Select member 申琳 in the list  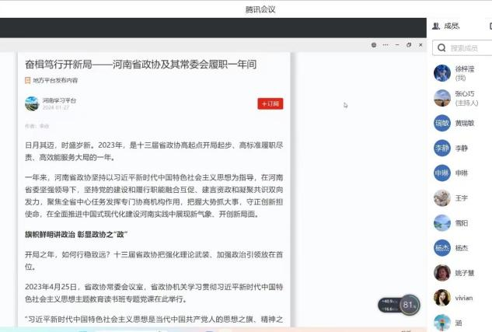[462, 173]
